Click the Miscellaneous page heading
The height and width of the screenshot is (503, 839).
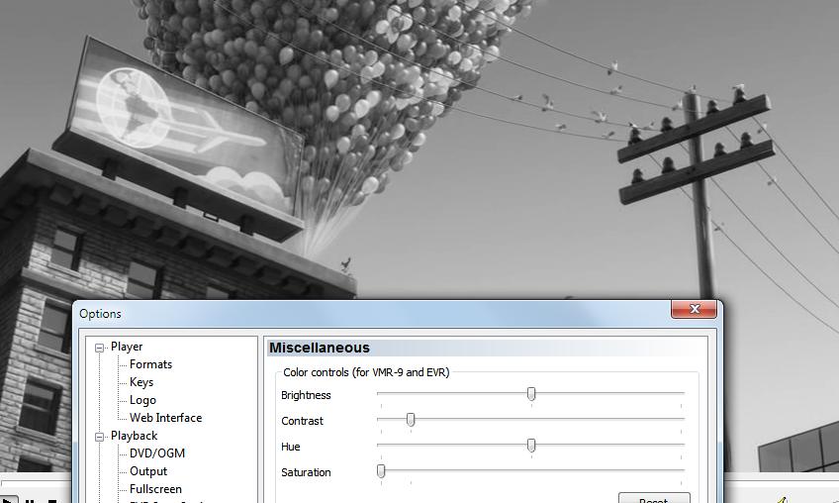tap(320, 348)
